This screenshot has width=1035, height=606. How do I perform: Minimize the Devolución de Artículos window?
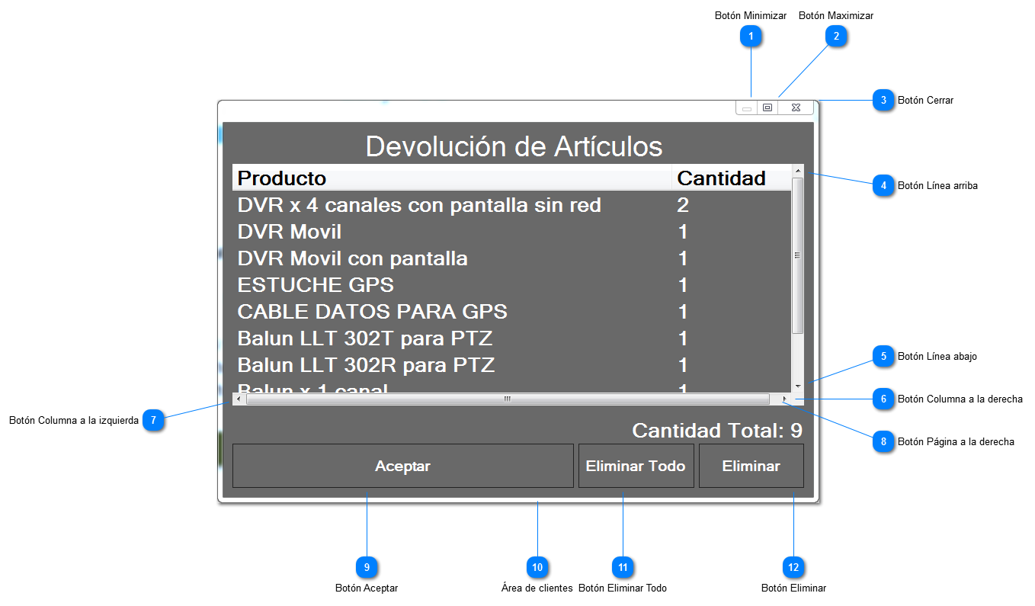pos(747,108)
